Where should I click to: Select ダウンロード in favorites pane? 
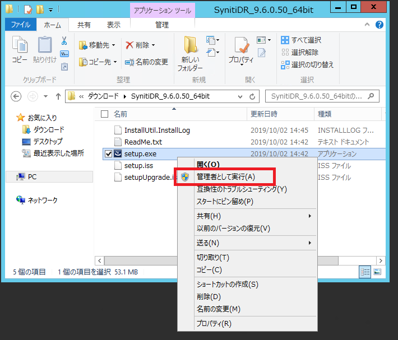click(x=43, y=129)
